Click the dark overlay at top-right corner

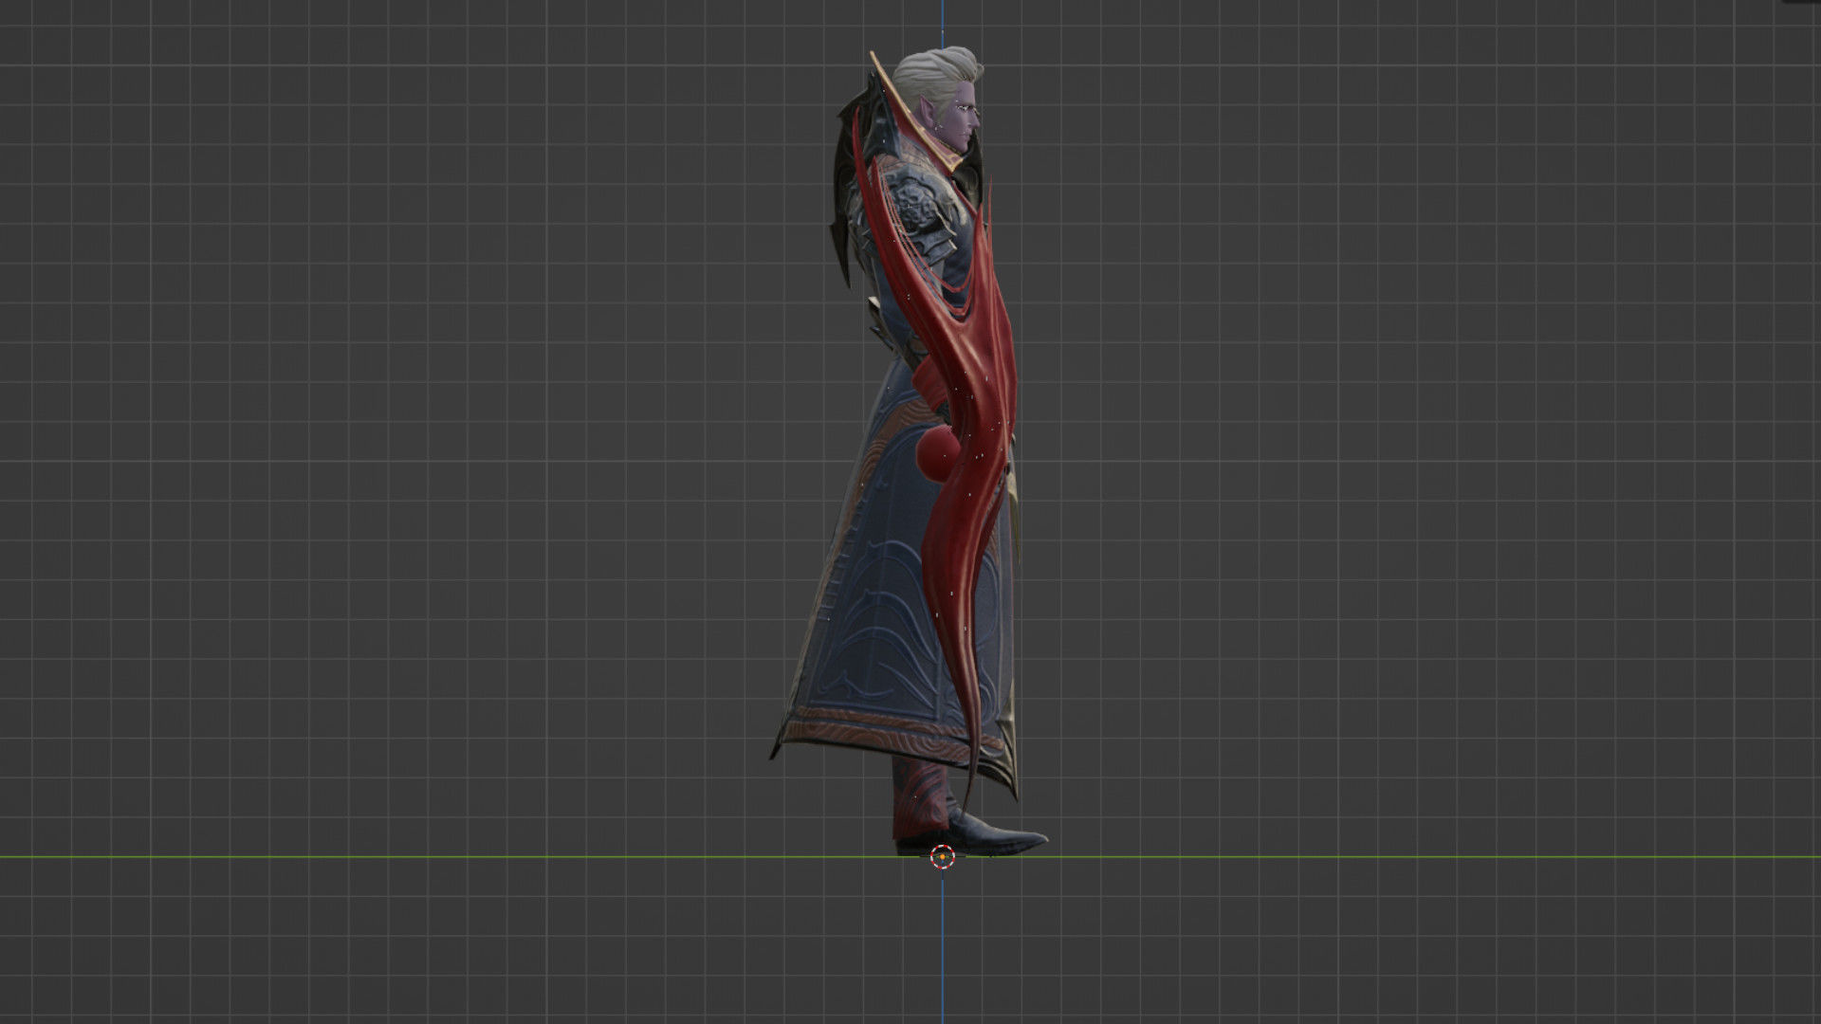1803,3
